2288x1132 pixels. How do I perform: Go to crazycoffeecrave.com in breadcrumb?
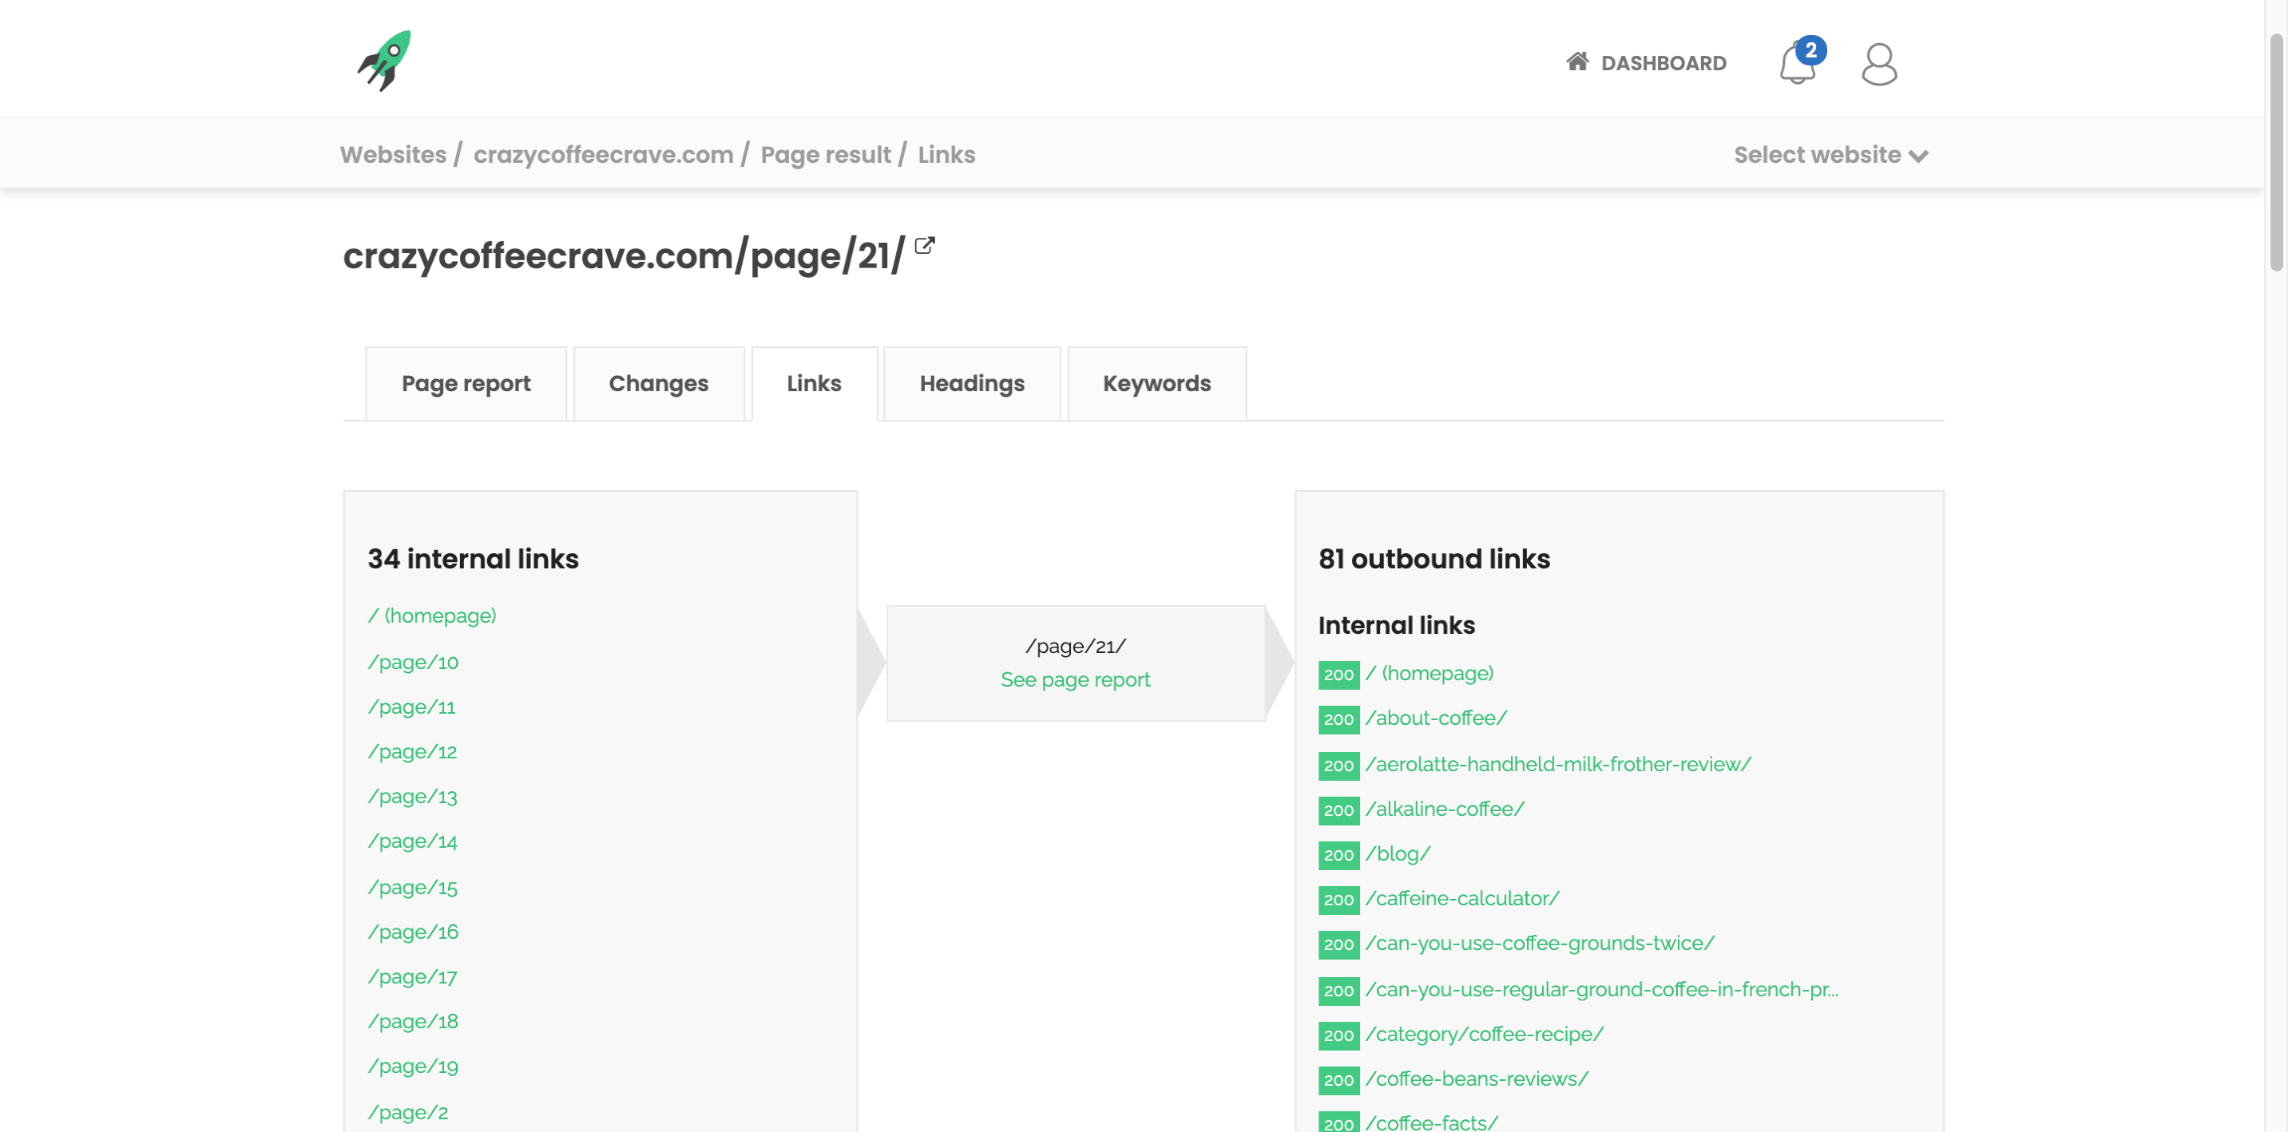point(603,155)
